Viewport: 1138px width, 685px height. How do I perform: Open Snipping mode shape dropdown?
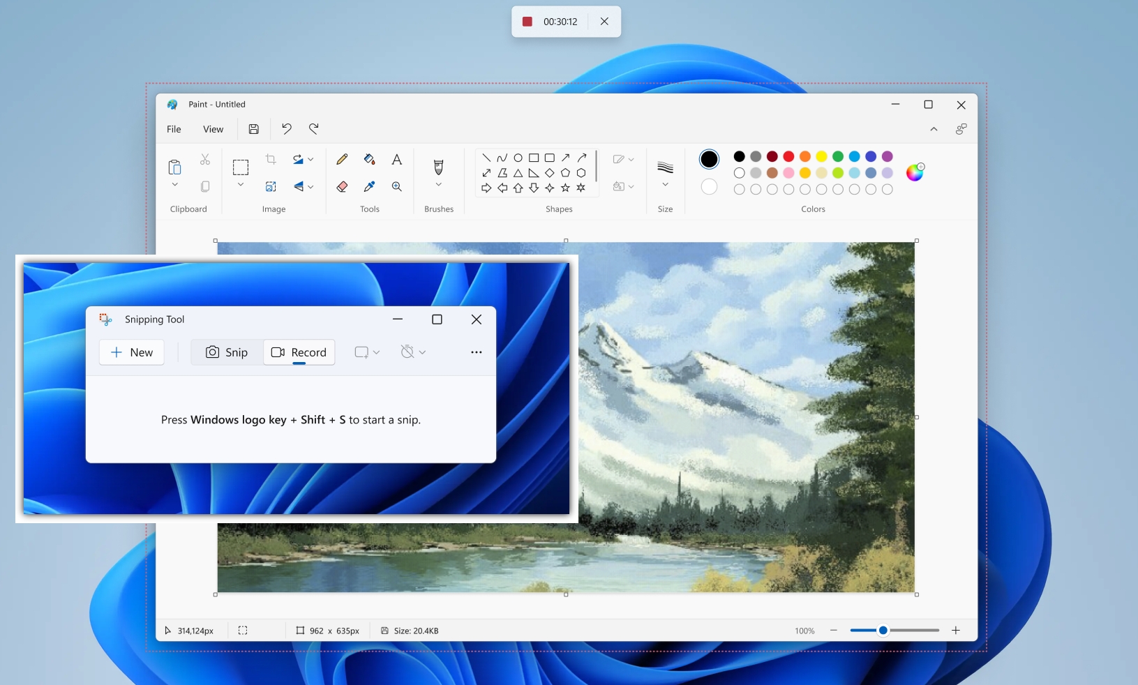click(x=367, y=352)
